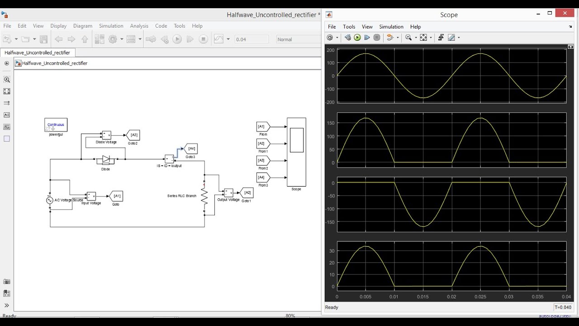The height and width of the screenshot is (326, 579).
Task: Select the AC Voltage Source block
Action: click(50, 200)
